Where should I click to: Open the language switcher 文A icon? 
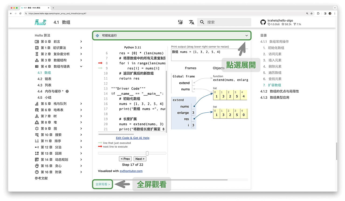point(191,22)
